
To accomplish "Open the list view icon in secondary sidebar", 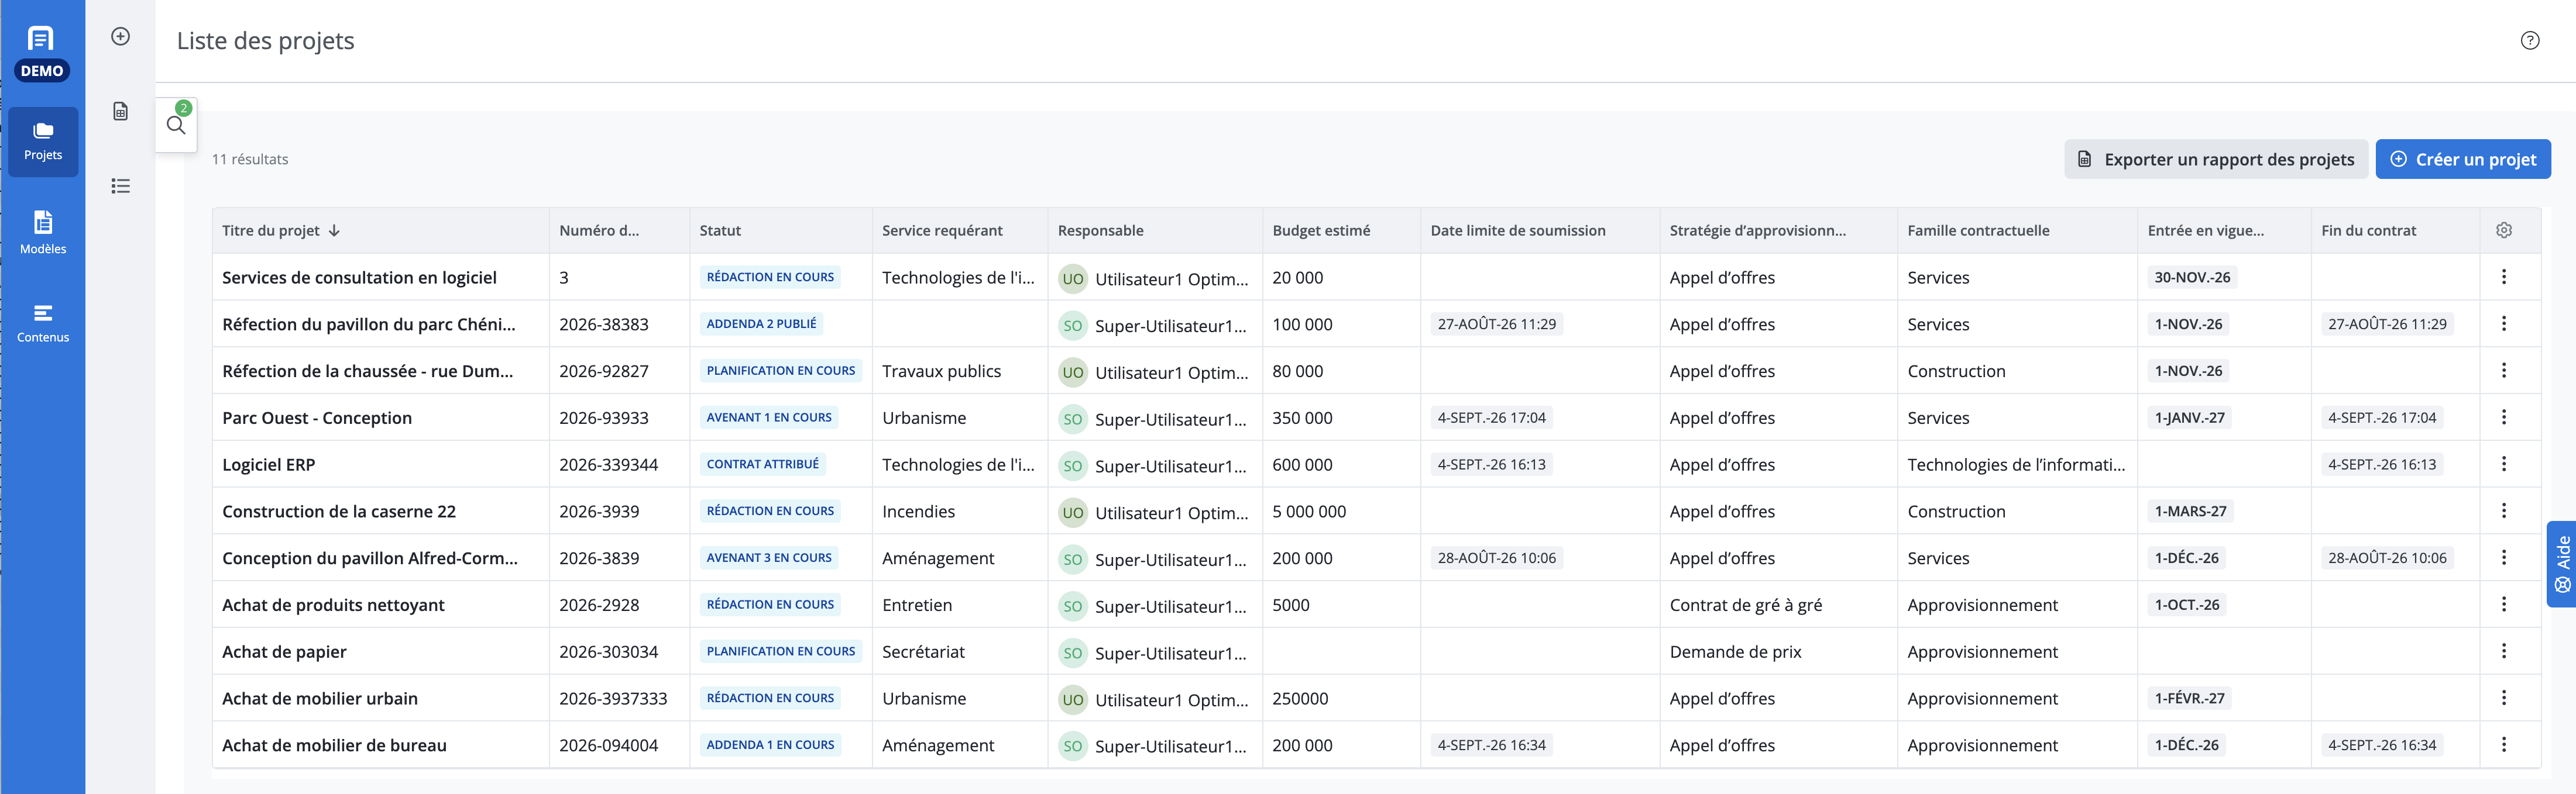I will coord(120,186).
